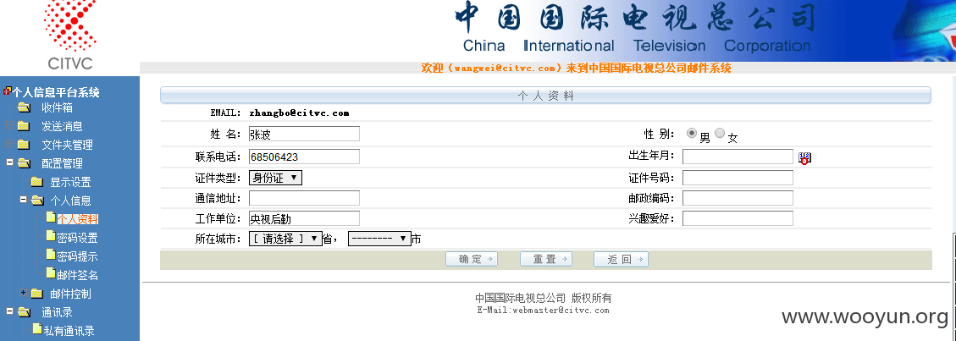
Task: Open the 证件类型 身份证 dropdown
Action: tap(275, 178)
